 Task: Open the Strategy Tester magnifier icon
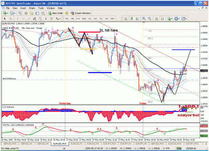tap(43, 13)
